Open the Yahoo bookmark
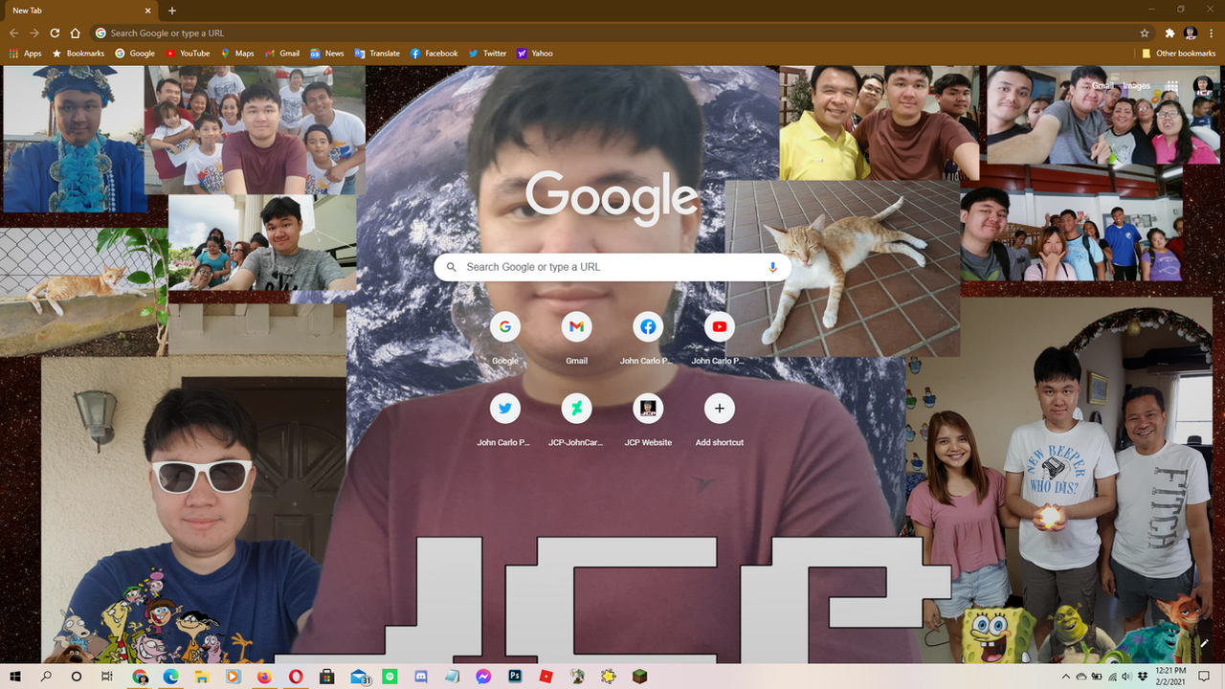 tap(535, 54)
